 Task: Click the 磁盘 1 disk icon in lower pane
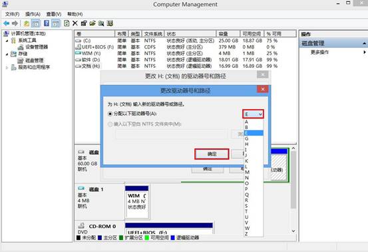81,188
